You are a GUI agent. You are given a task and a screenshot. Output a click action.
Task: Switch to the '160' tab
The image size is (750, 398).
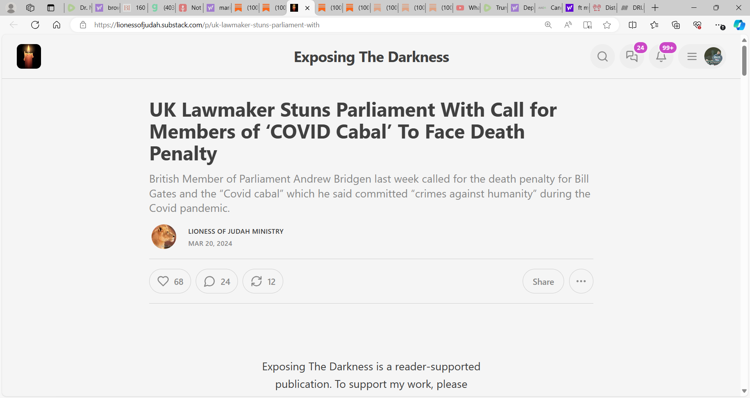point(134,8)
